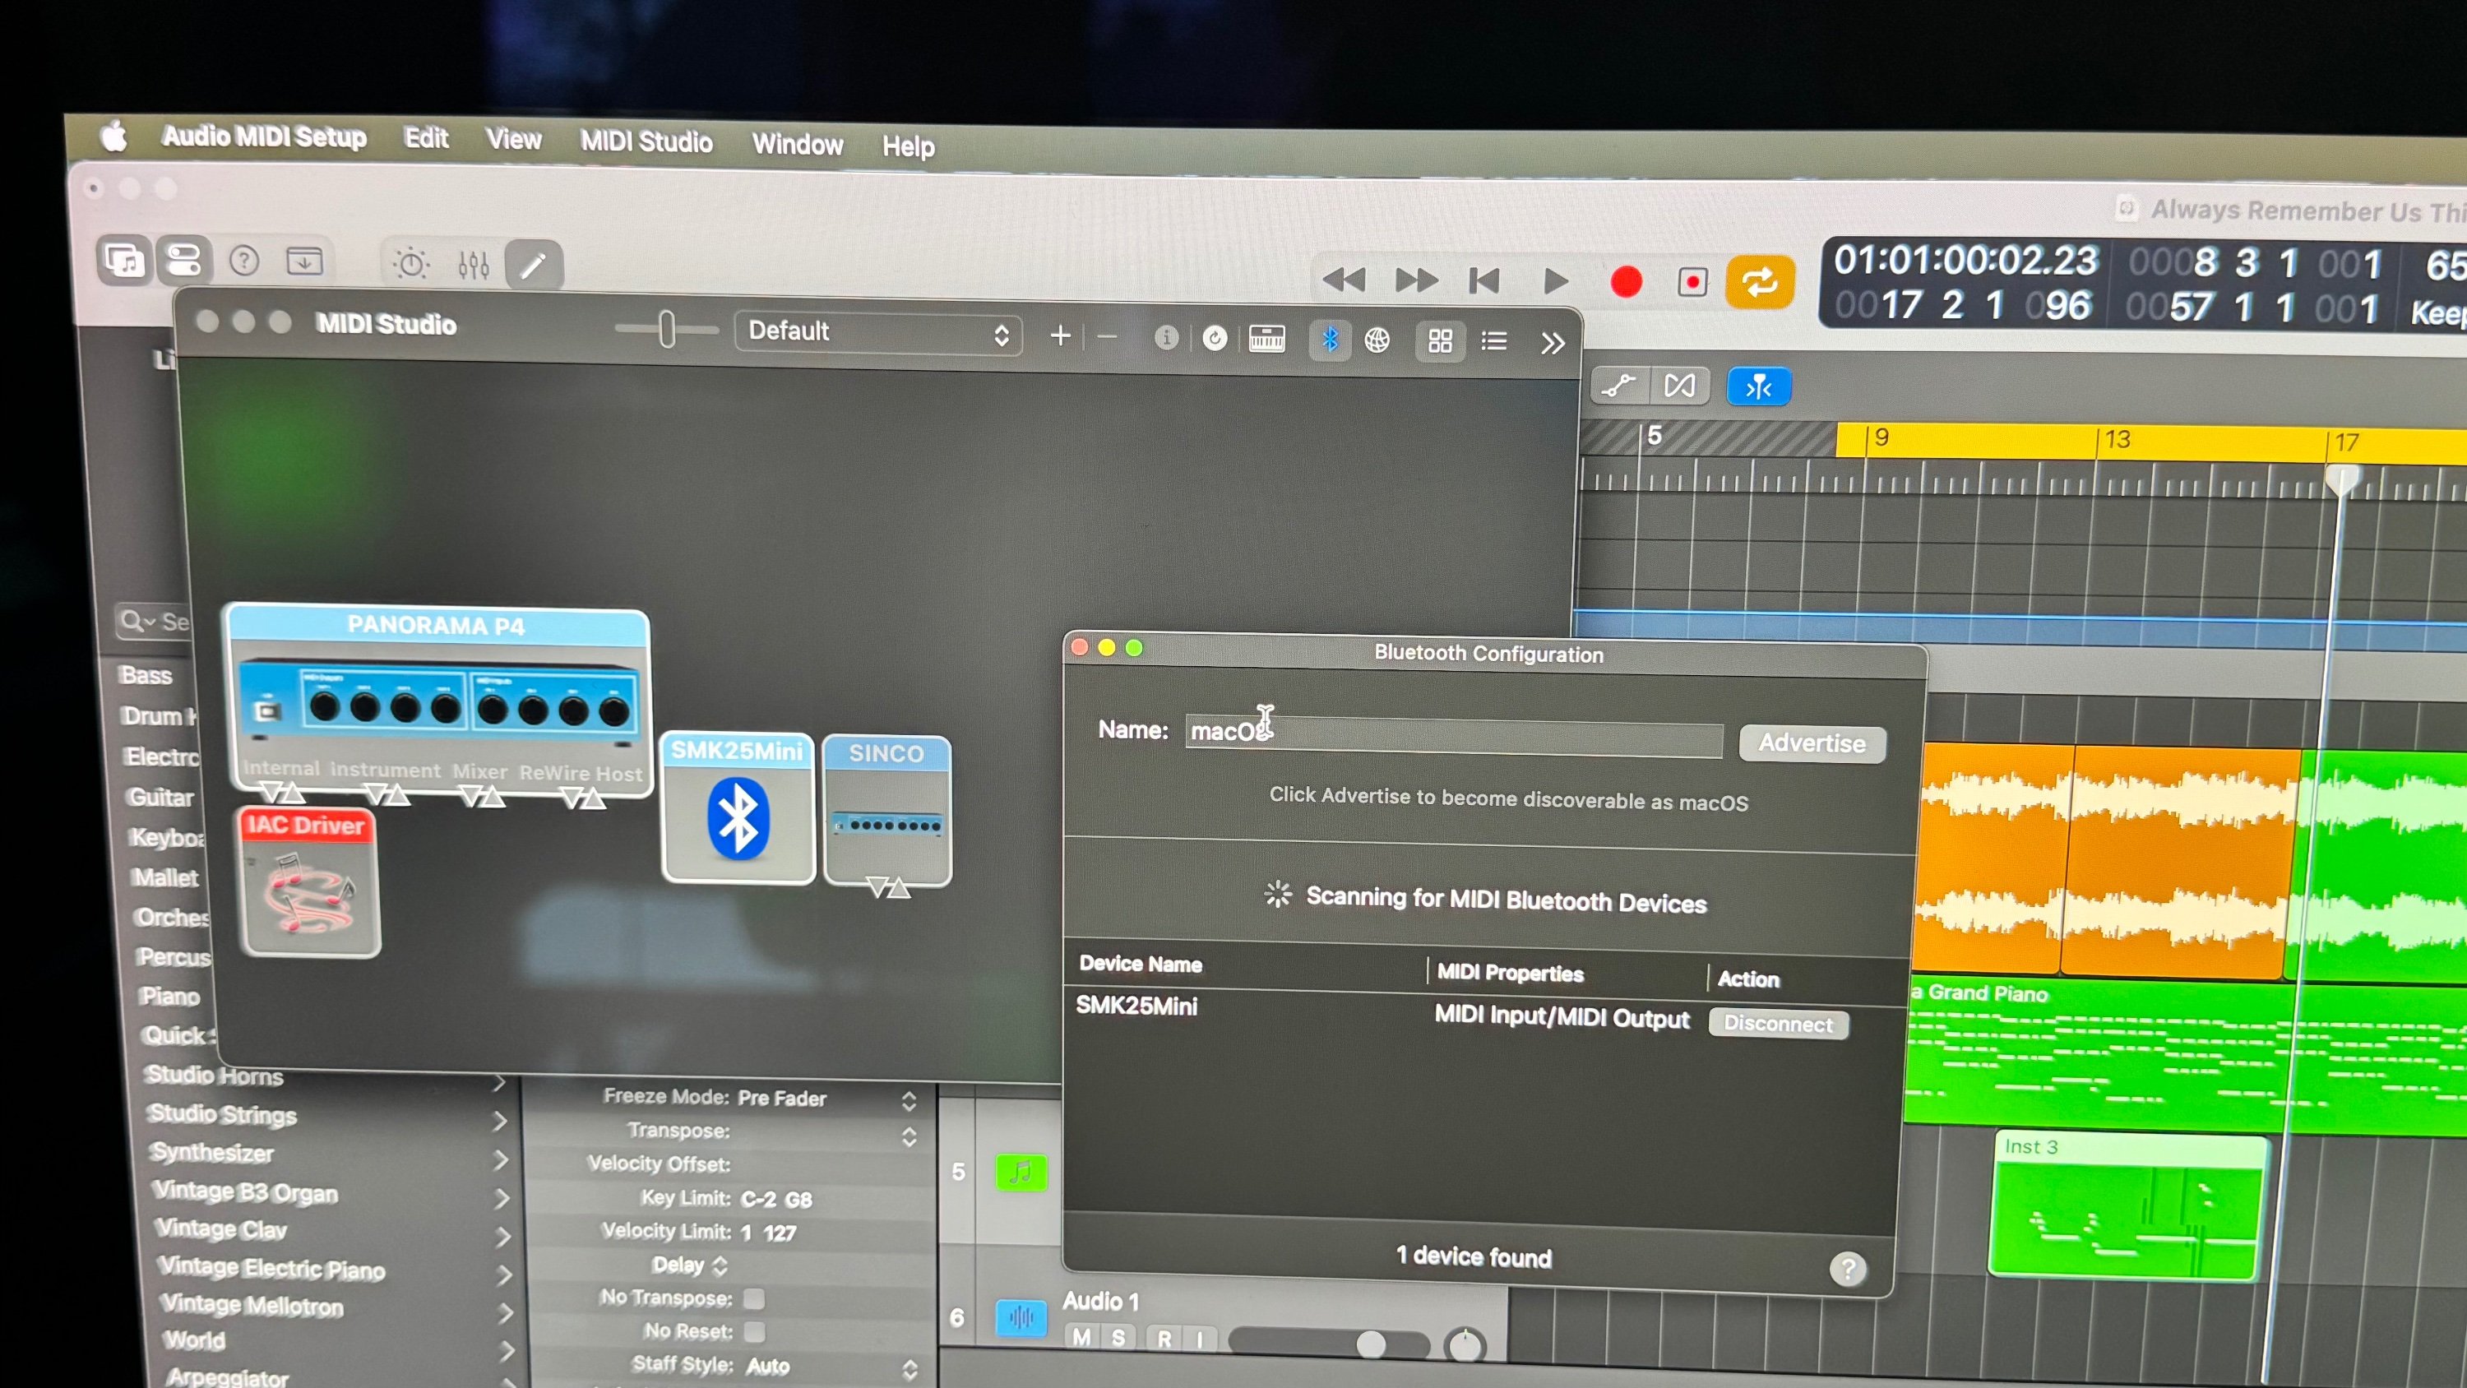Image resolution: width=2467 pixels, height=1388 pixels.
Task: Disconnect the SMK25Mini device
Action: 1777,1024
